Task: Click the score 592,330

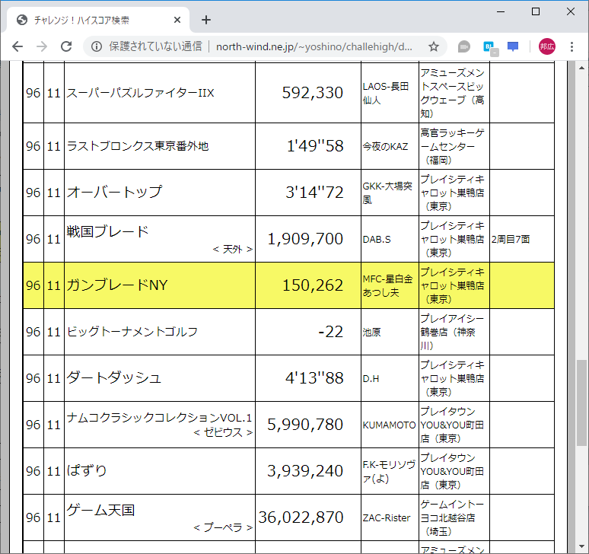Action: coord(312,93)
